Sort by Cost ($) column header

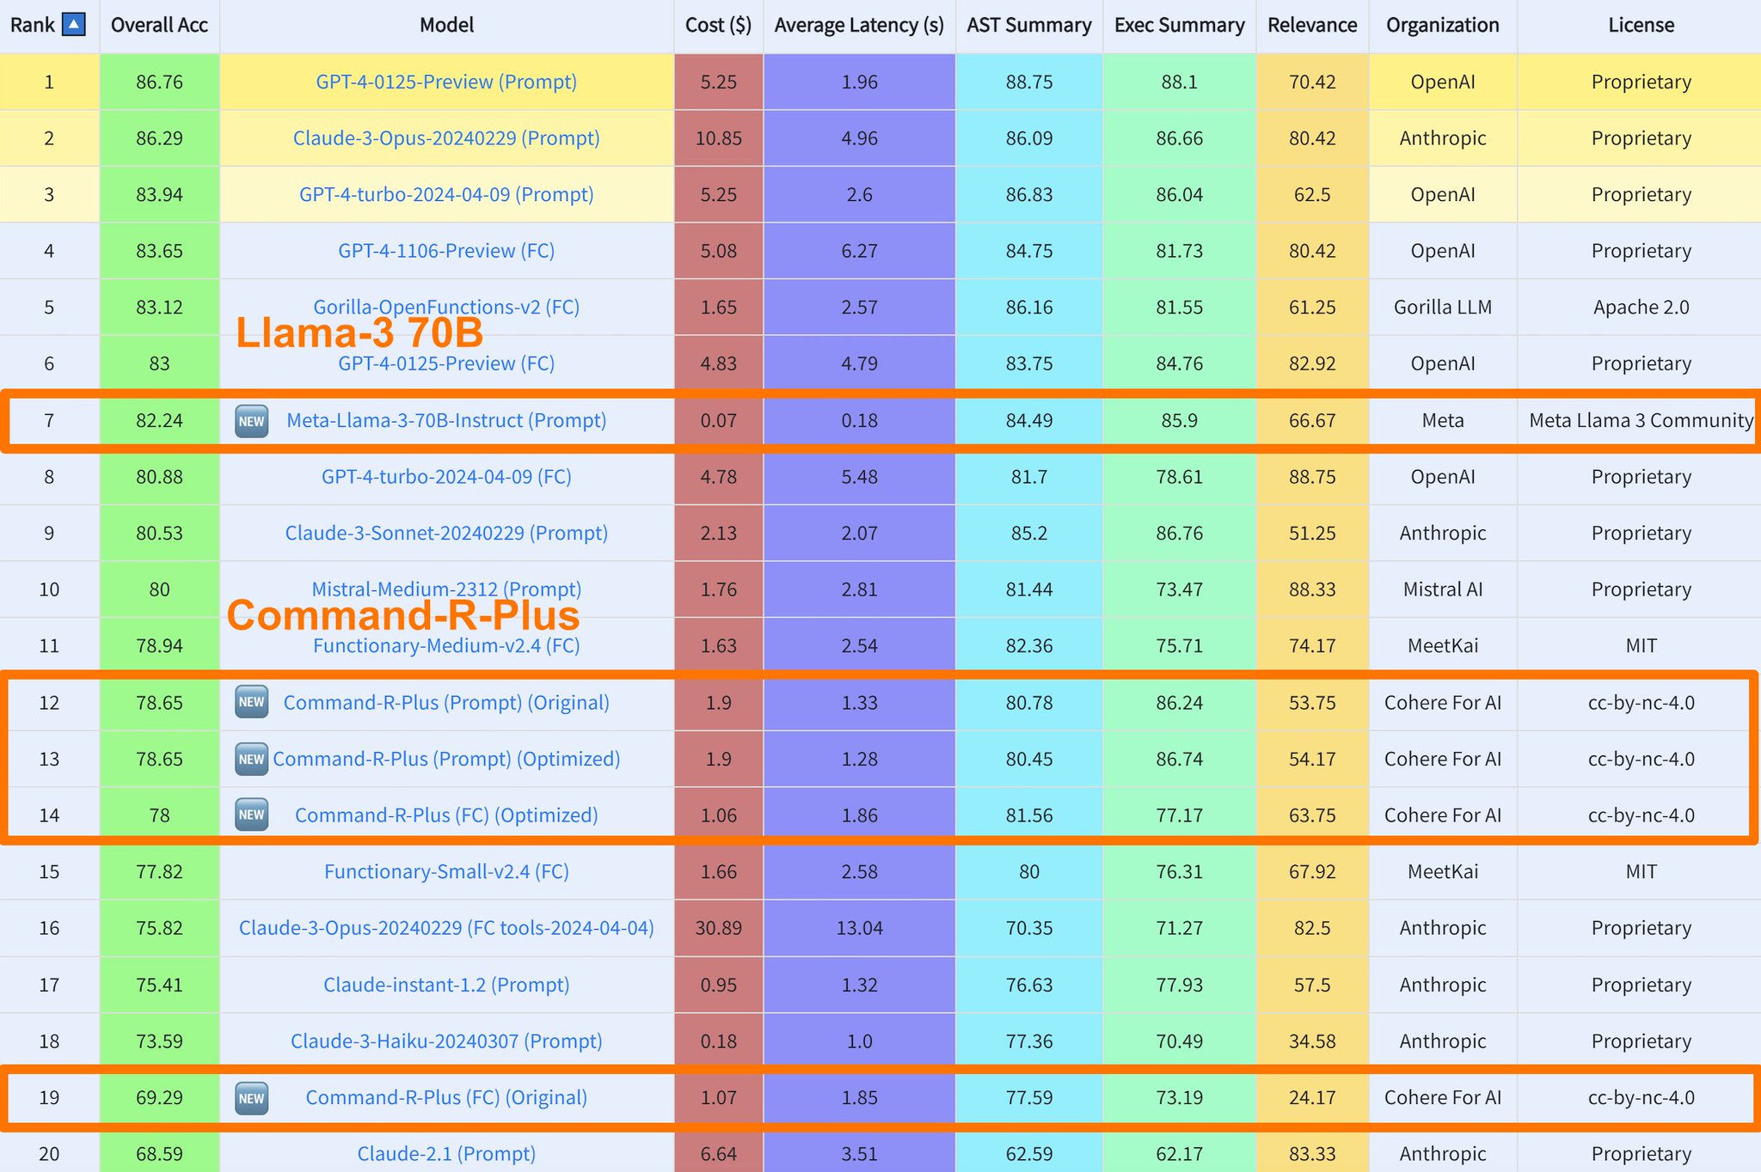(718, 25)
